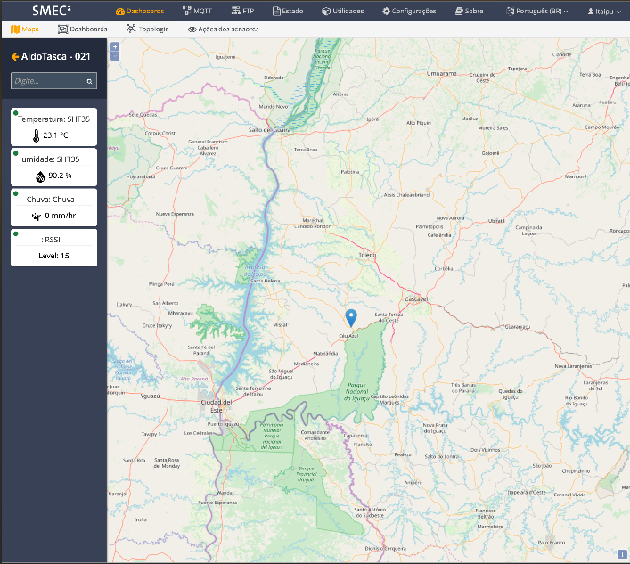630x564 pixels.
Task: Switch to the Topologia tab
Action: [147, 29]
